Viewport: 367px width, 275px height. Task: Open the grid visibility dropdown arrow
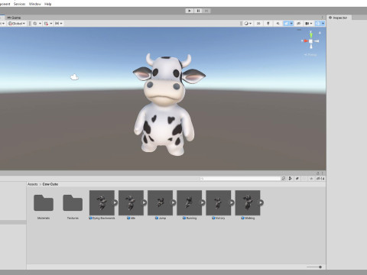pyautogui.click(x=40, y=24)
